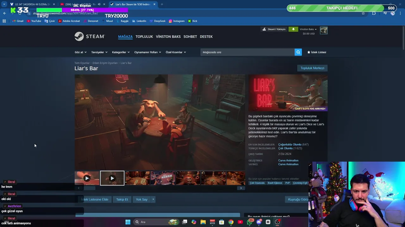This screenshot has height=227, width=405.
Task: Expand the Tavsiyeler menu
Action: pos(99,52)
